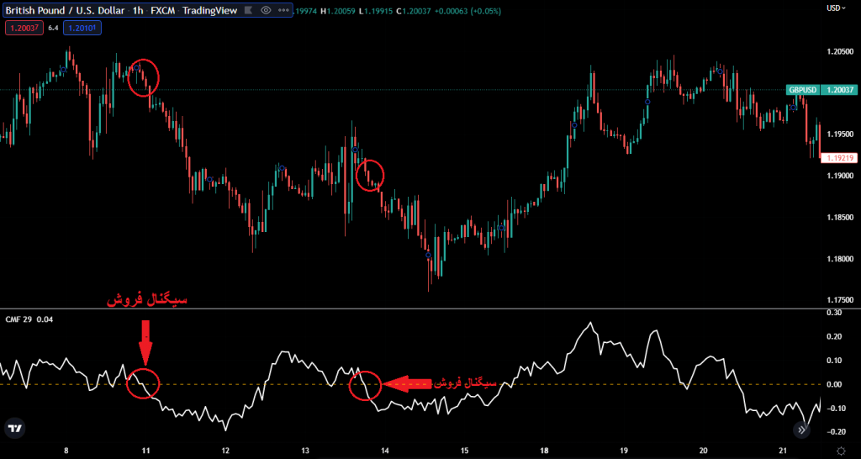Click date label 20 on the time axis
The height and width of the screenshot is (459, 861).
(x=704, y=451)
